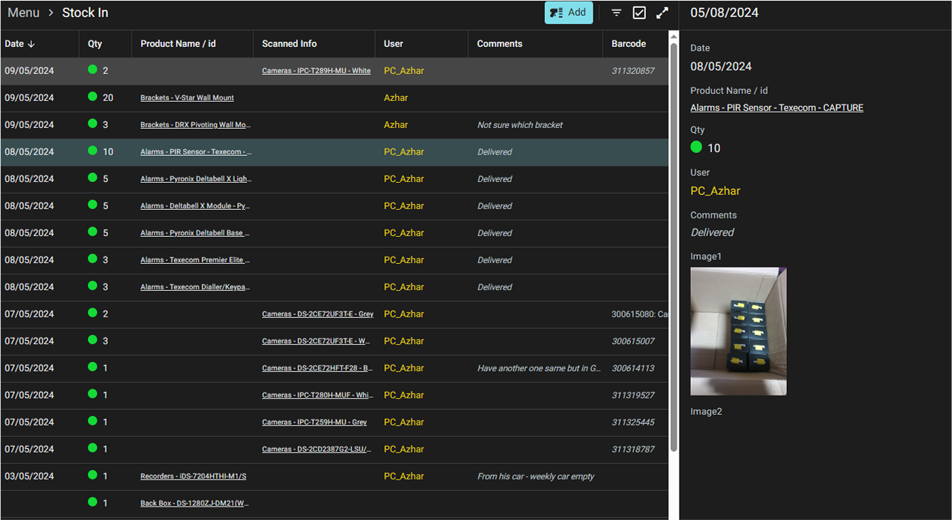This screenshot has height=520, width=952.
Task: Open Alarms - PIR Sensor - Texecom - CAPTURE link
Action: click(x=776, y=108)
